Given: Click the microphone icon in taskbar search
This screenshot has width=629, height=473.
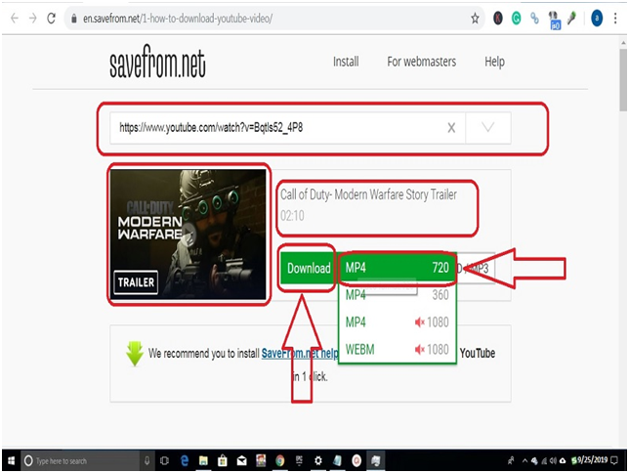Looking at the screenshot, I should 147,461.
